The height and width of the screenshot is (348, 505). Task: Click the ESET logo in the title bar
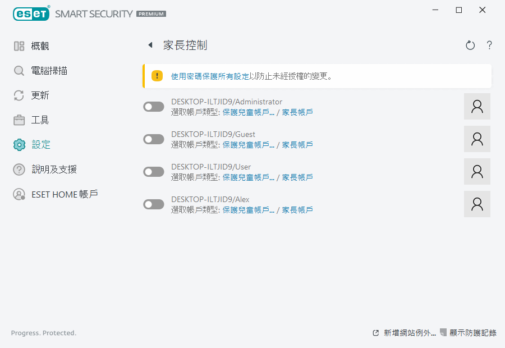(31, 12)
